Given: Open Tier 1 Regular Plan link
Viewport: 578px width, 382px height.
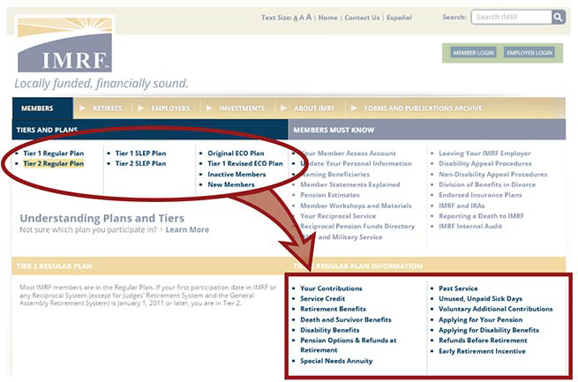Looking at the screenshot, I should click(54, 154).
